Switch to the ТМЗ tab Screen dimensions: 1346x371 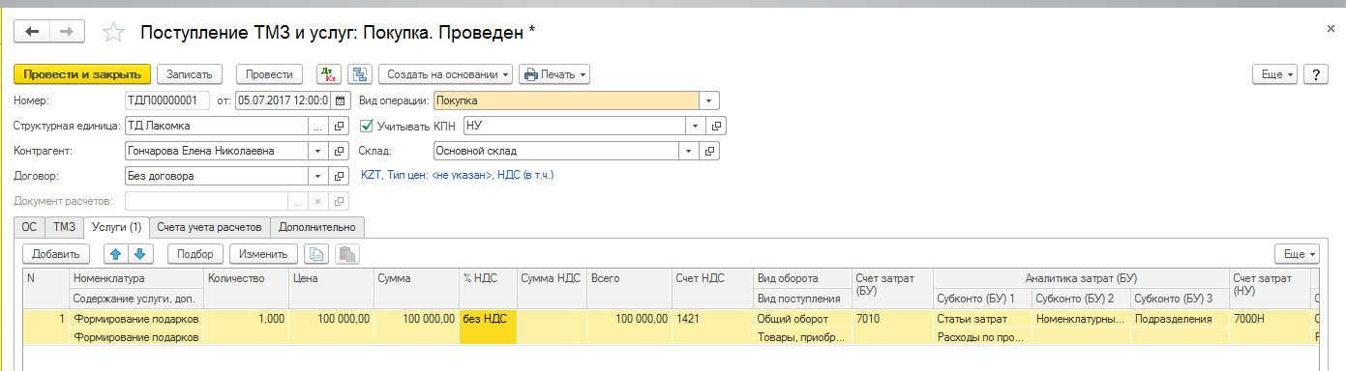point(64,227)
